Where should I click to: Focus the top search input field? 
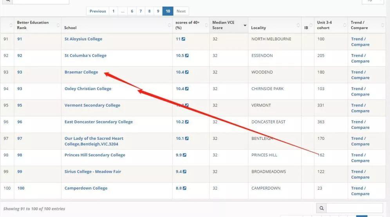41,2
